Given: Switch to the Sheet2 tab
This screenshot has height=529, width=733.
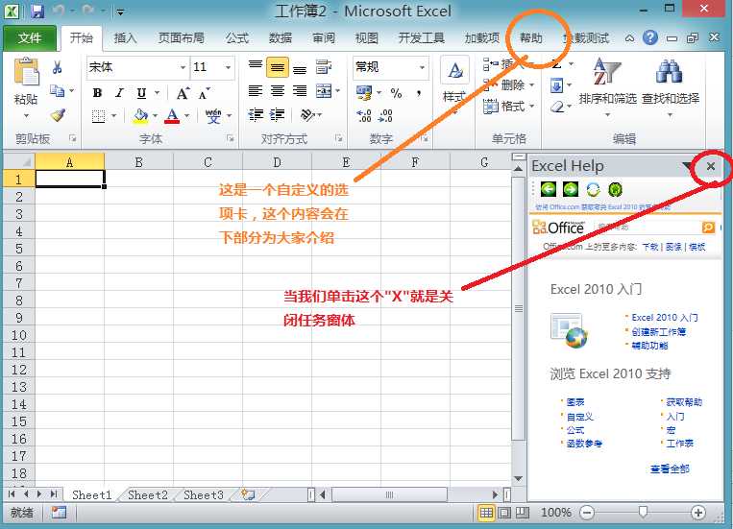Looking at the screenshot, I should click(148, 494).
